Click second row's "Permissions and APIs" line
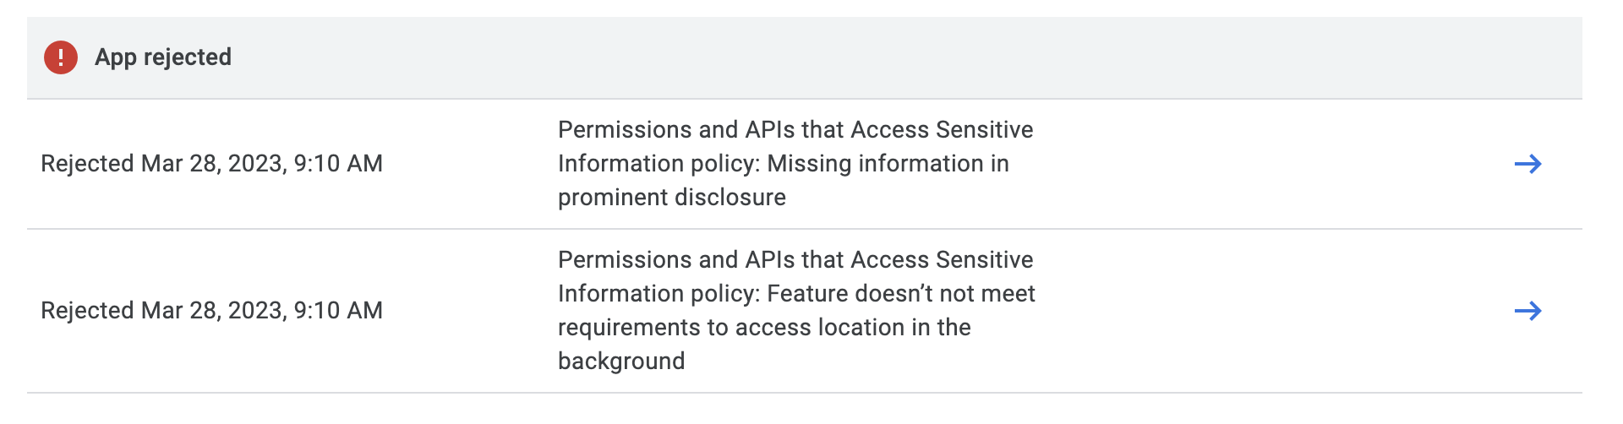The image size is (1623, 424). (x=795, y=260)
